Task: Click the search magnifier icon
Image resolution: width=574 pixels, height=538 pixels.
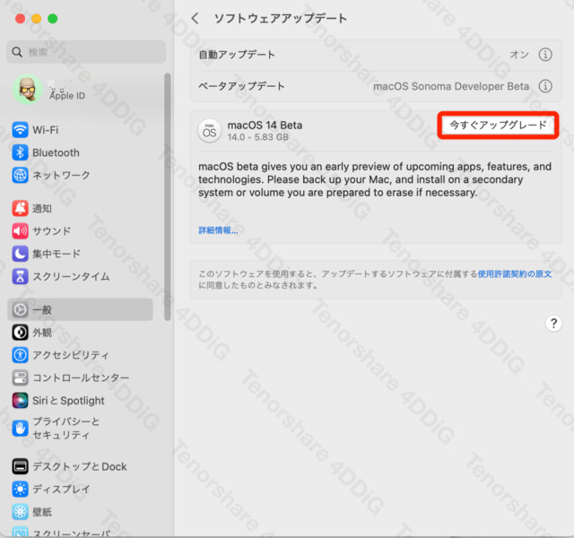Action: click(17, 52)
